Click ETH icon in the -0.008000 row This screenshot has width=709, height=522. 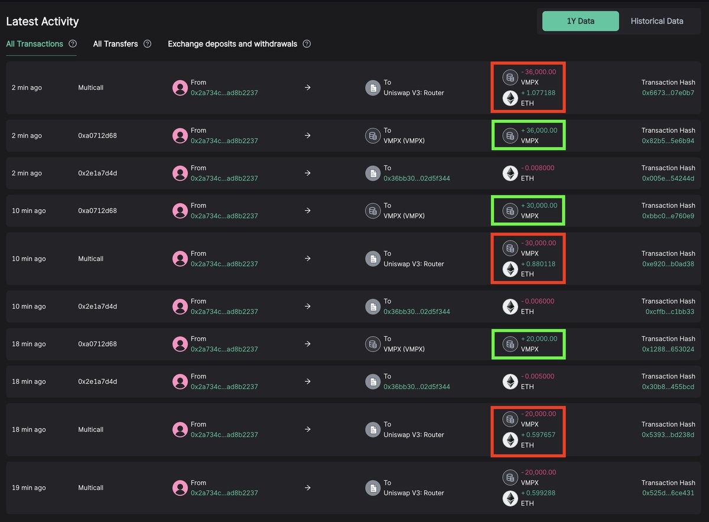pyautogui.click(x=510, y=173)
